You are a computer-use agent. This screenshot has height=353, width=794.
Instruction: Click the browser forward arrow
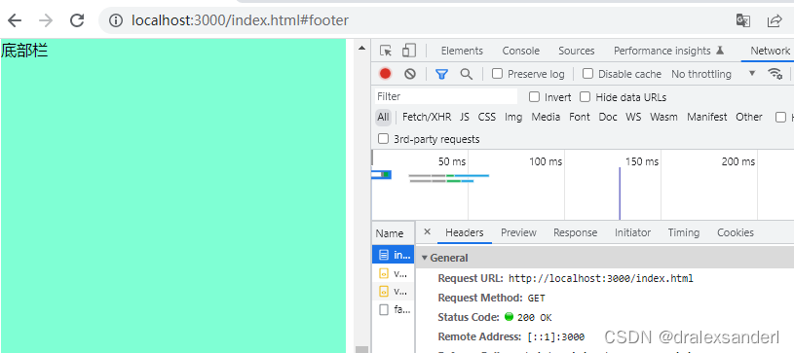click(46, 20)
